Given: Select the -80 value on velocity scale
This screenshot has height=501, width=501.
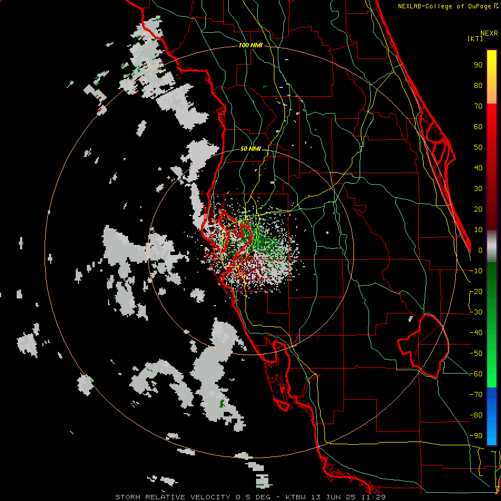Looking at the screenshot, I should pyautogui.click(x=476, y=415).
